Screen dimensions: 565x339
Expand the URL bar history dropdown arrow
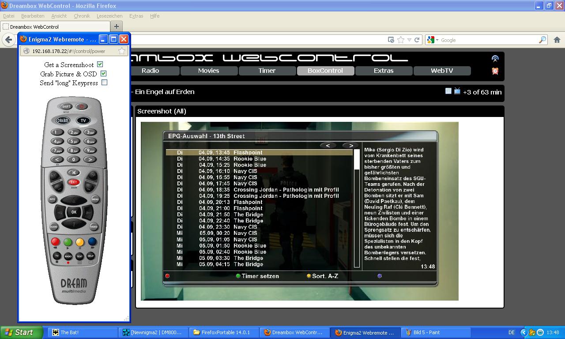tap(409, 40)
